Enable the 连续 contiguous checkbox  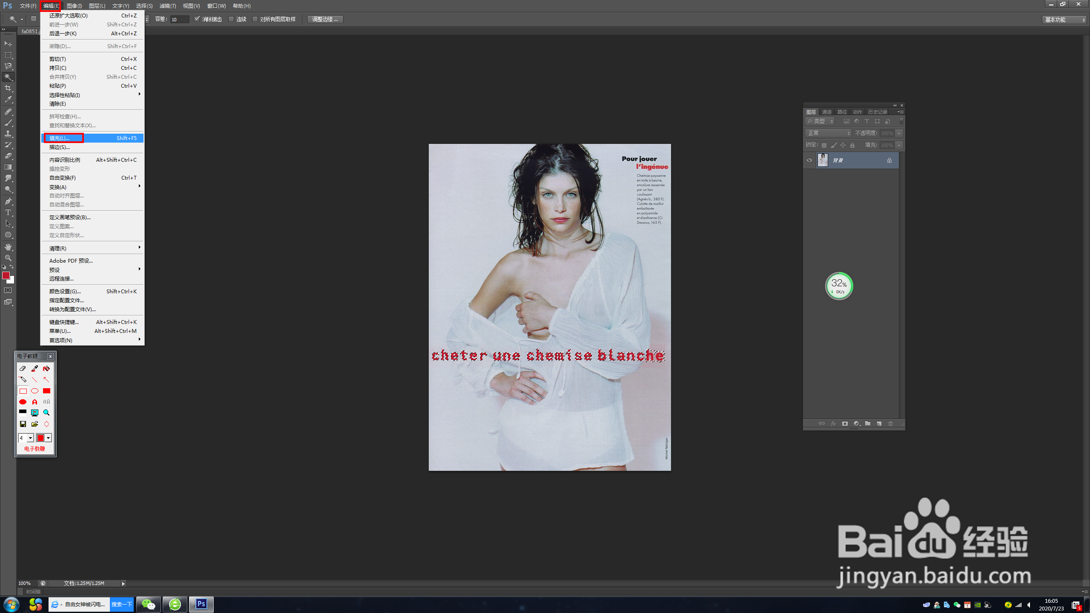(x=231, y=19)
